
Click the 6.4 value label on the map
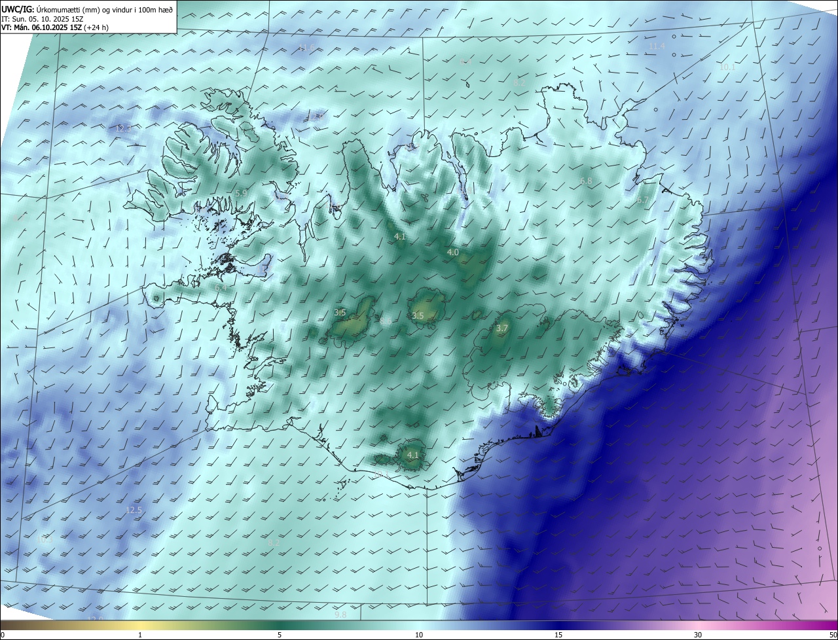click(x=221, y=288)
